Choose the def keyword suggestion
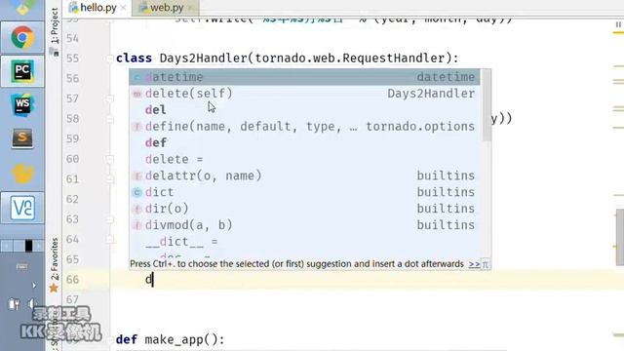Viewport: 624px width, 351px height. pos(304,143)
